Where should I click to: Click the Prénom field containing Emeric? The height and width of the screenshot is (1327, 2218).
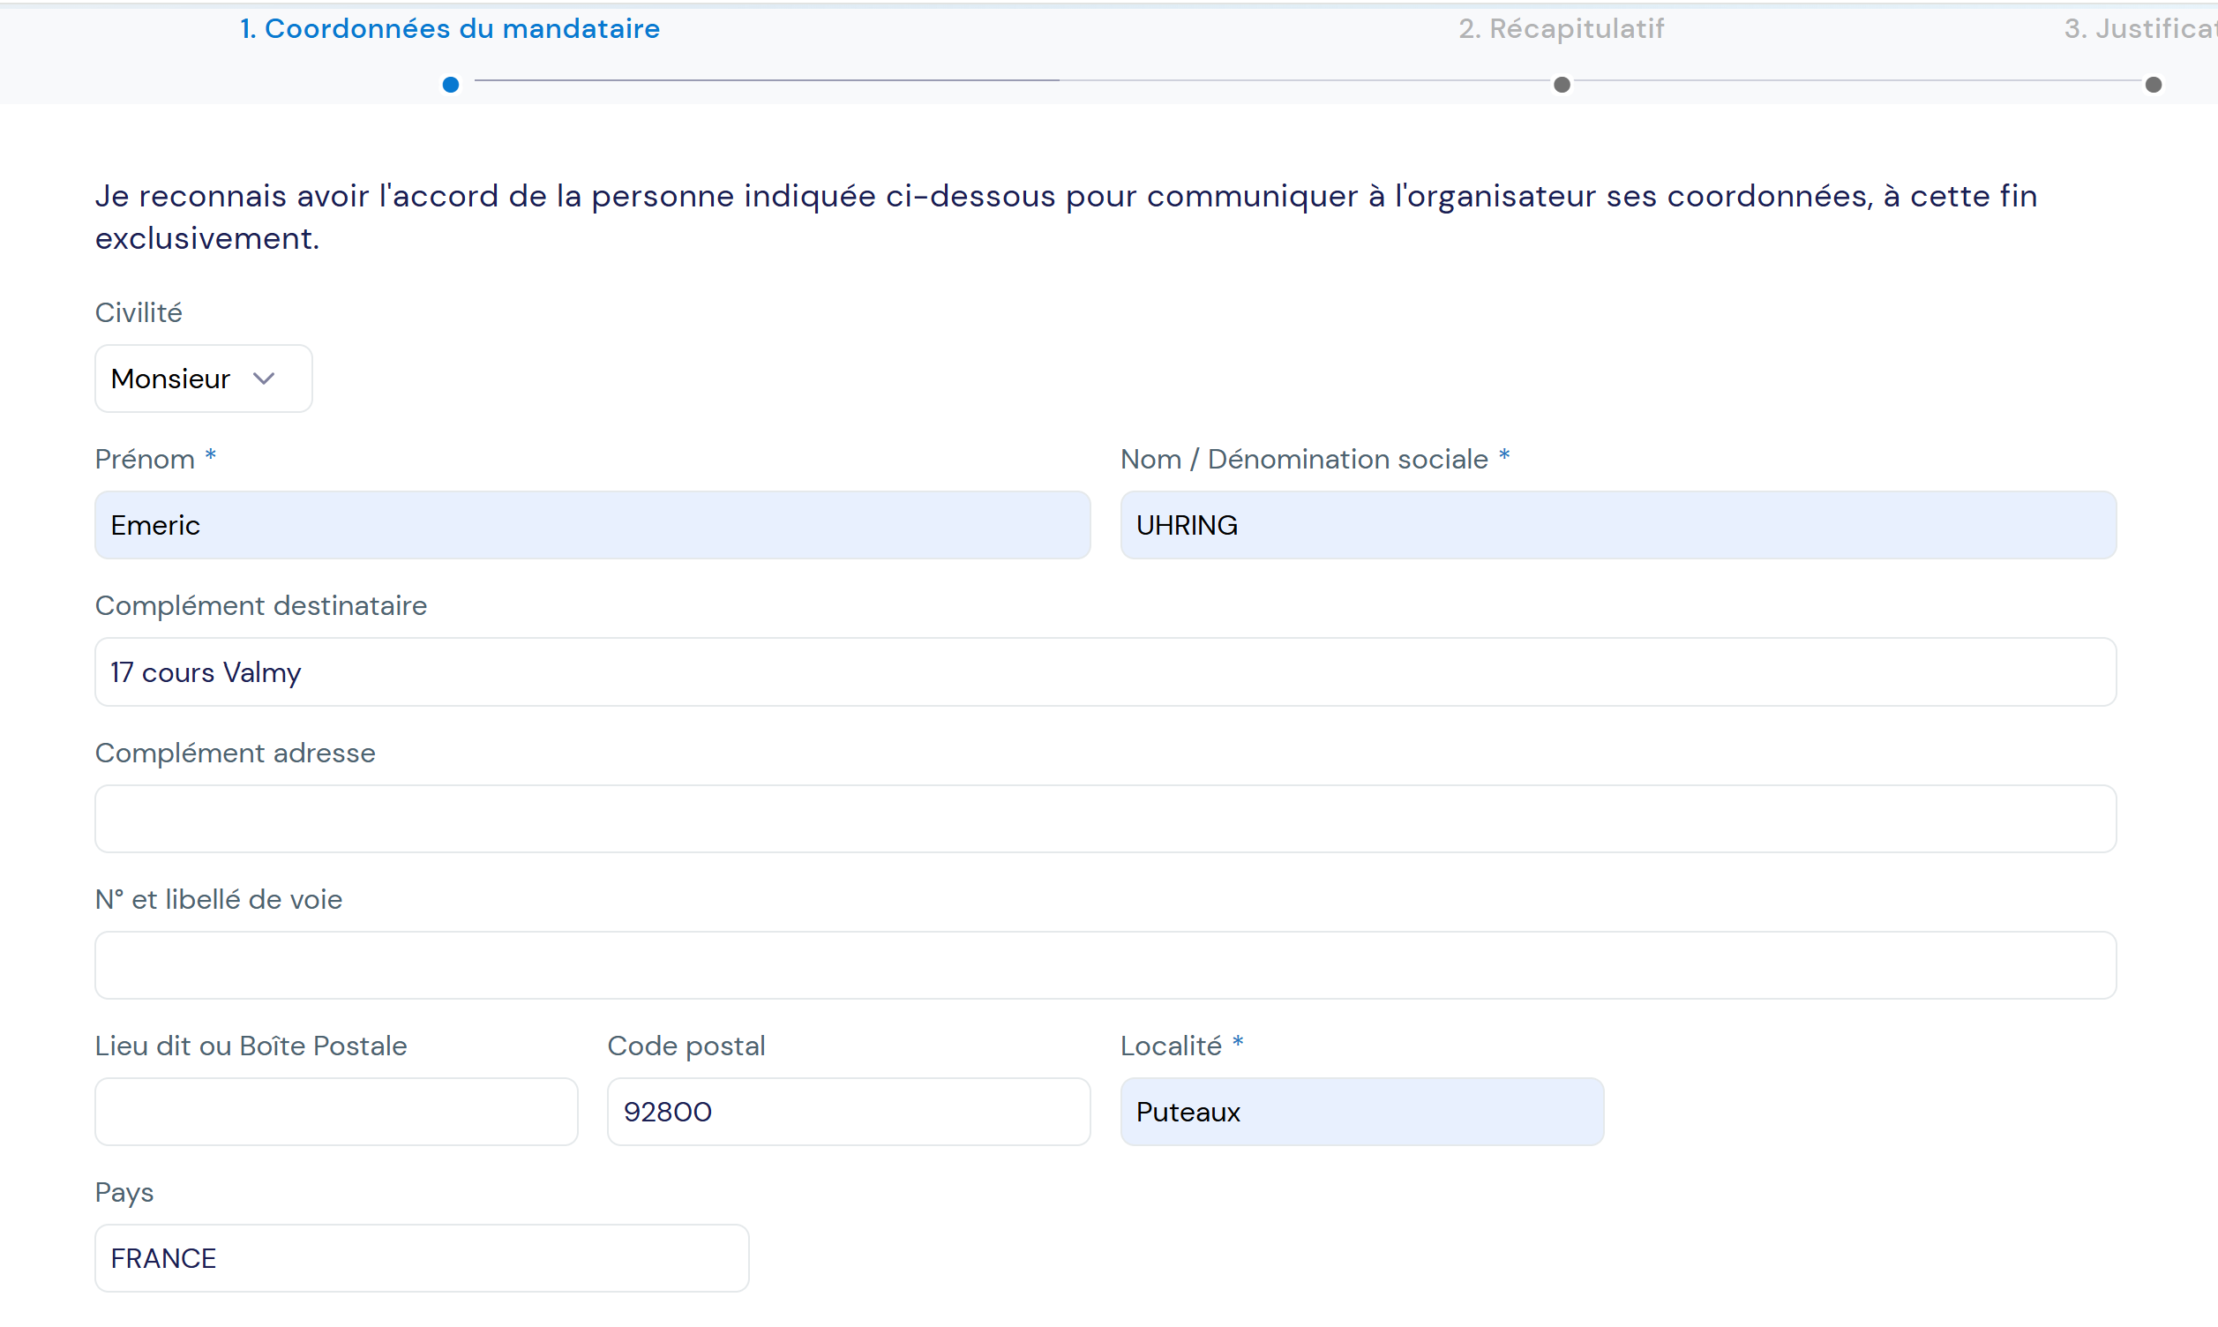[592, 525]
